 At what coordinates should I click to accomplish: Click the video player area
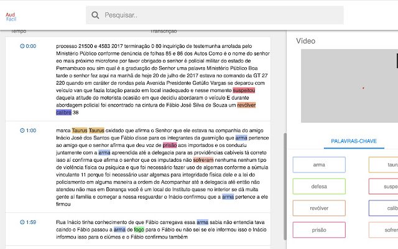(349, 86)
